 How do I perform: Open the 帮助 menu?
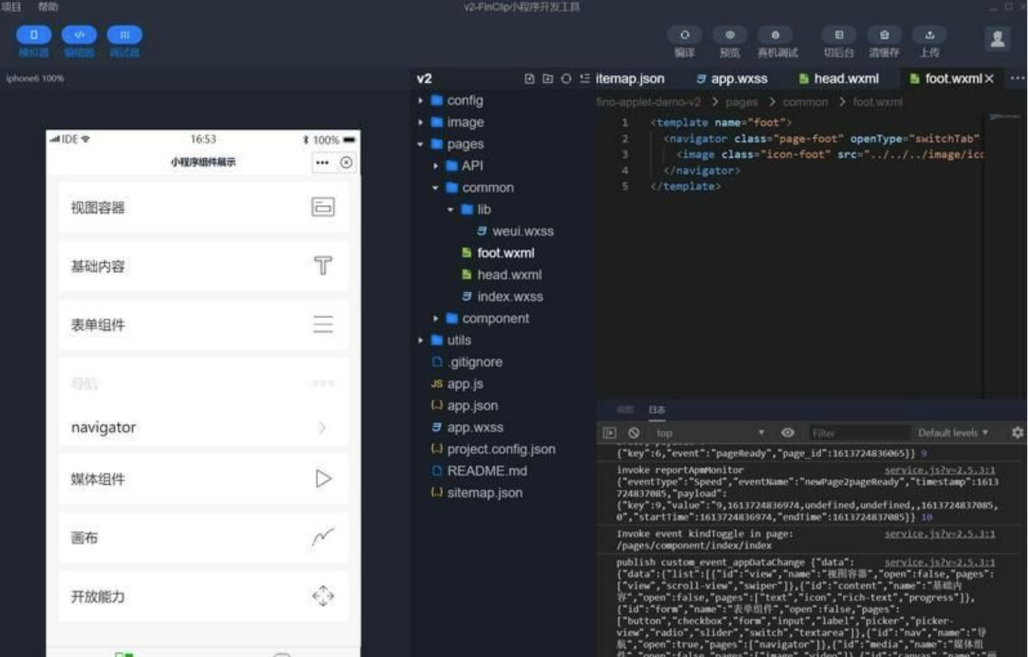point(48,6)
